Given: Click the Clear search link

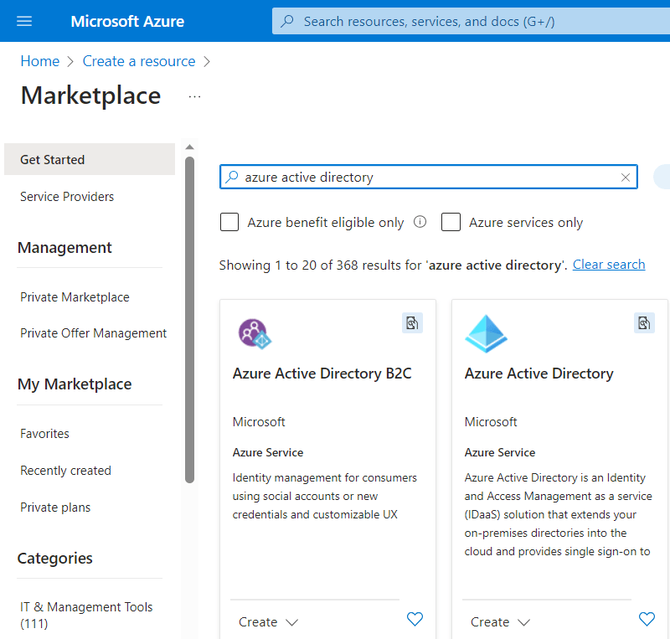Looking at the screenshot, I should [609, 265].
